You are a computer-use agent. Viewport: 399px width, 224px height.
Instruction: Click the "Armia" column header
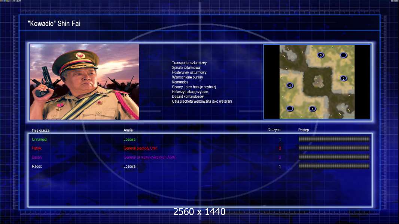pos(128,130)
